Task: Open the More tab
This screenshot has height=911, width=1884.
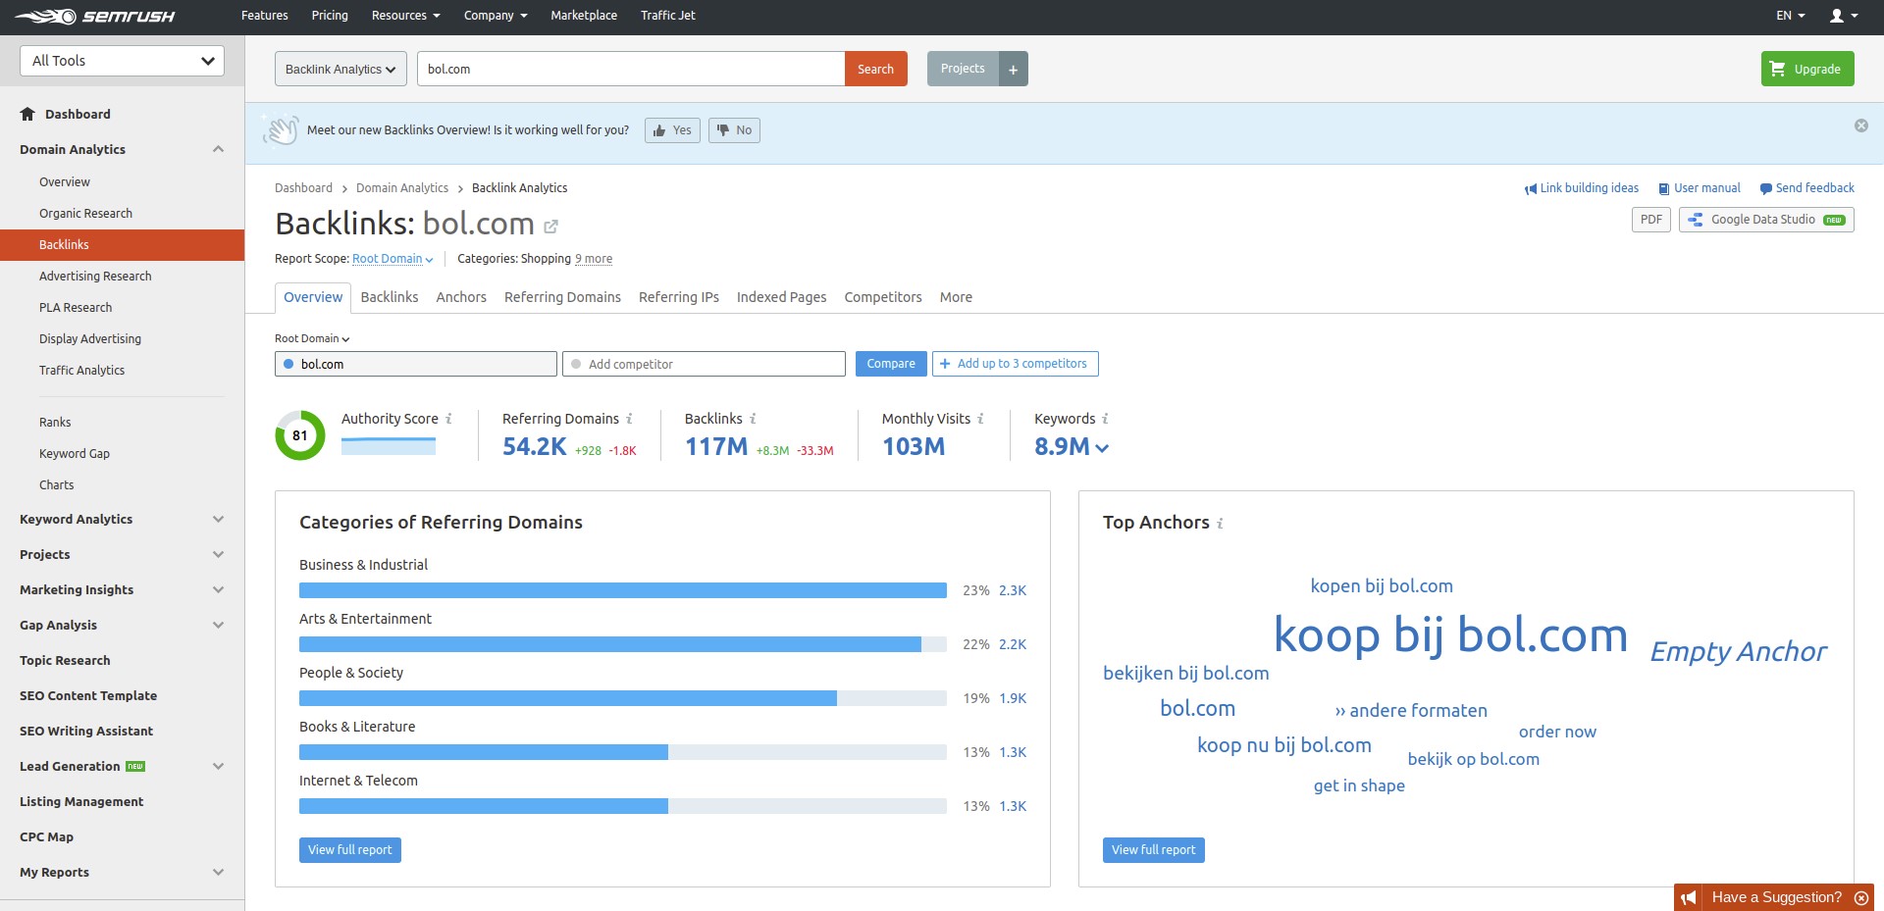Action: [956, 297]
